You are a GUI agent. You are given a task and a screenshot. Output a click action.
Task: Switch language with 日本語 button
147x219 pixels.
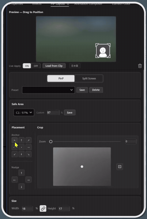[75, 66]
